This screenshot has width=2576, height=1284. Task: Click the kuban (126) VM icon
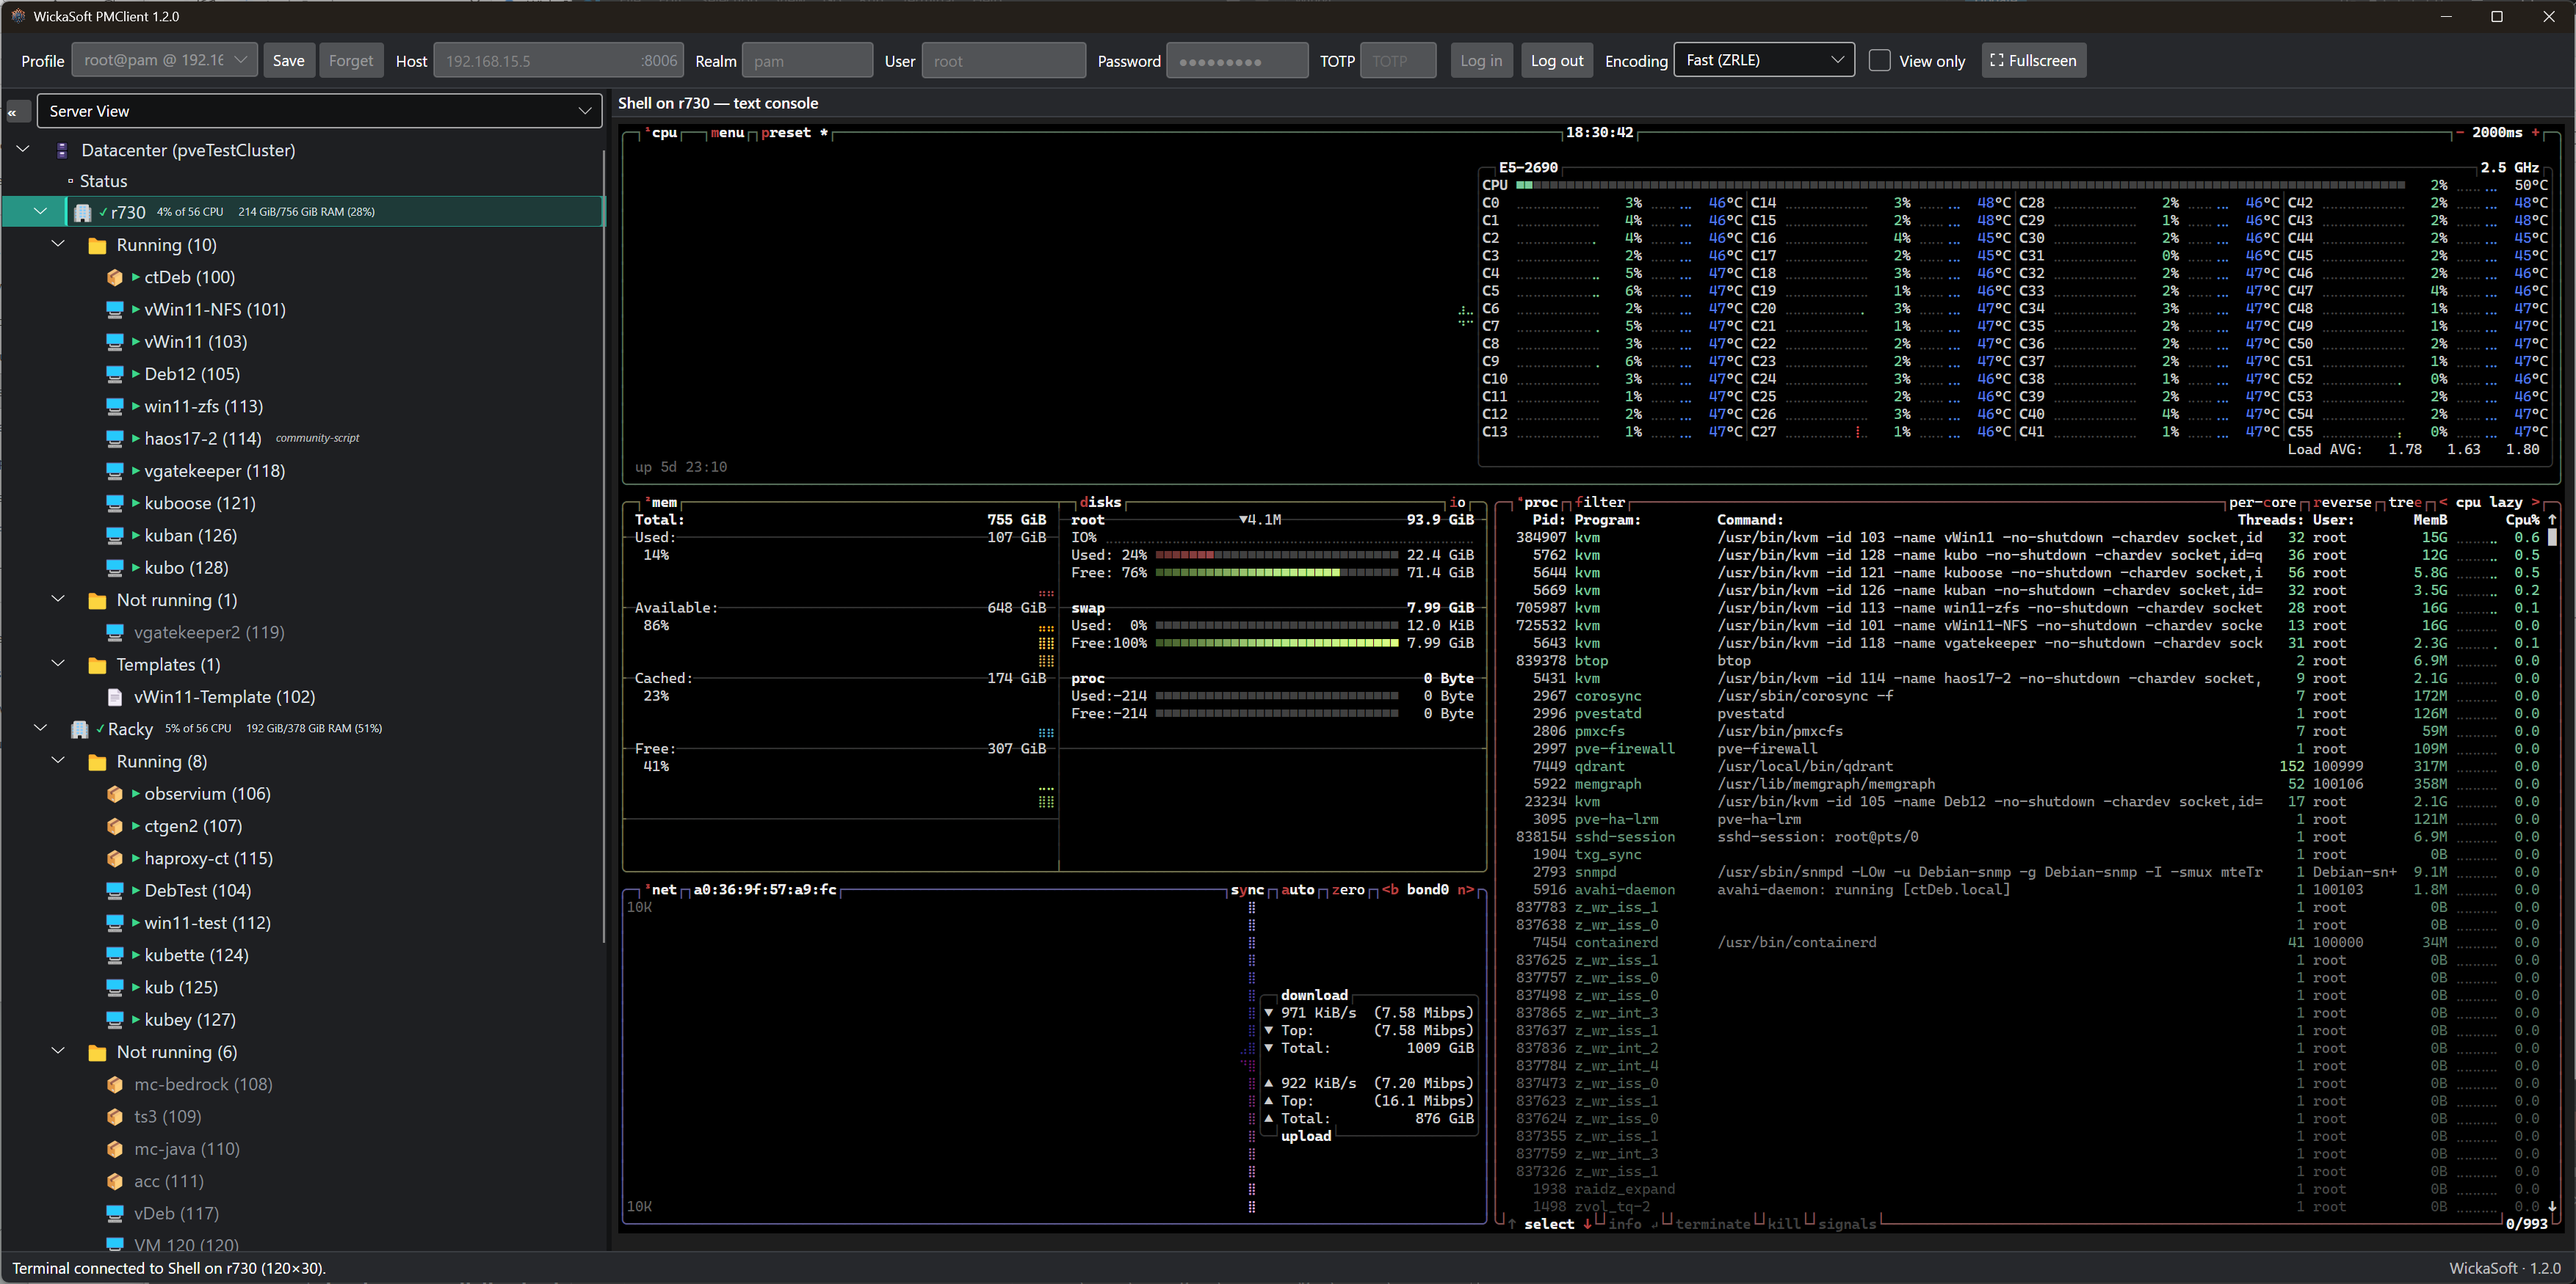coord(115,536)
